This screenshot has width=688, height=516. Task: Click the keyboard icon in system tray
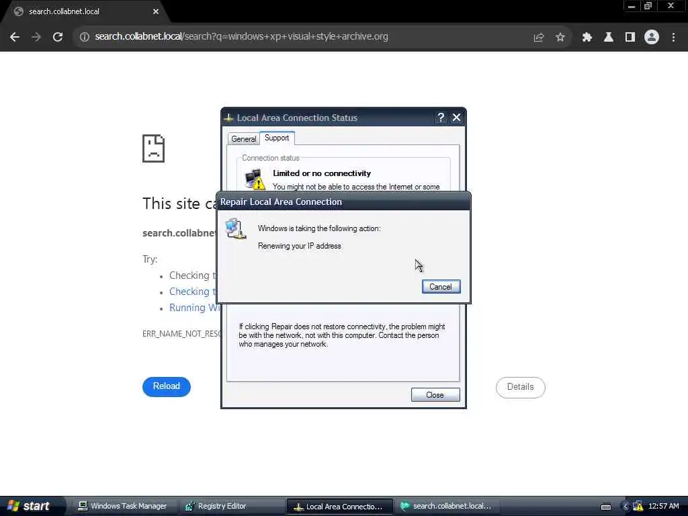click(606, 507)
